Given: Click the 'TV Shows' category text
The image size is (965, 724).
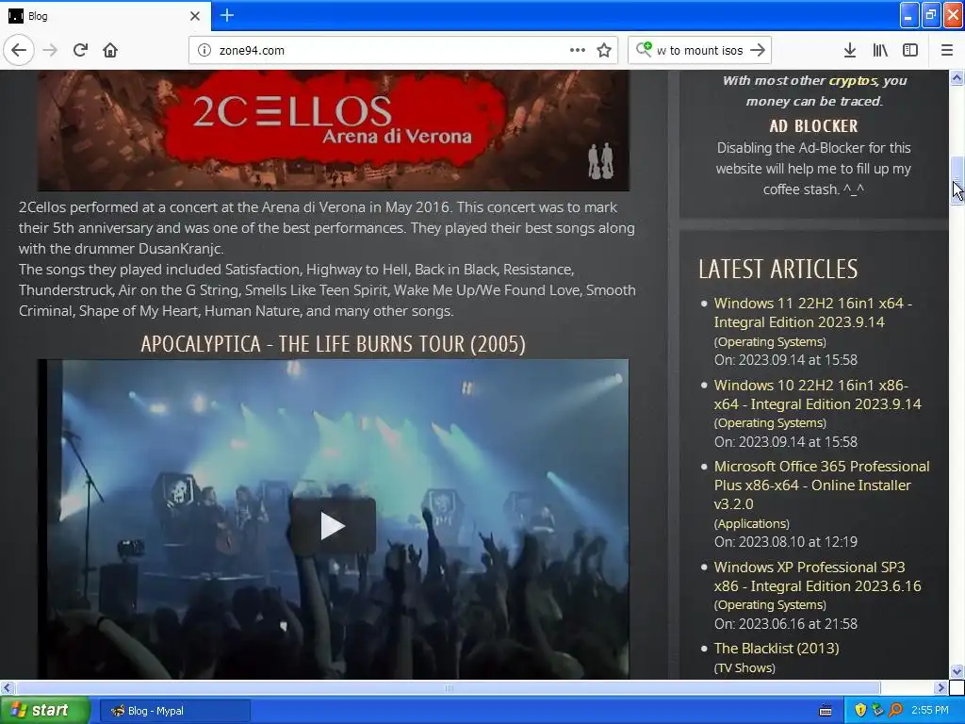Looking at the screenshot, I should click(x=744, y=667).
